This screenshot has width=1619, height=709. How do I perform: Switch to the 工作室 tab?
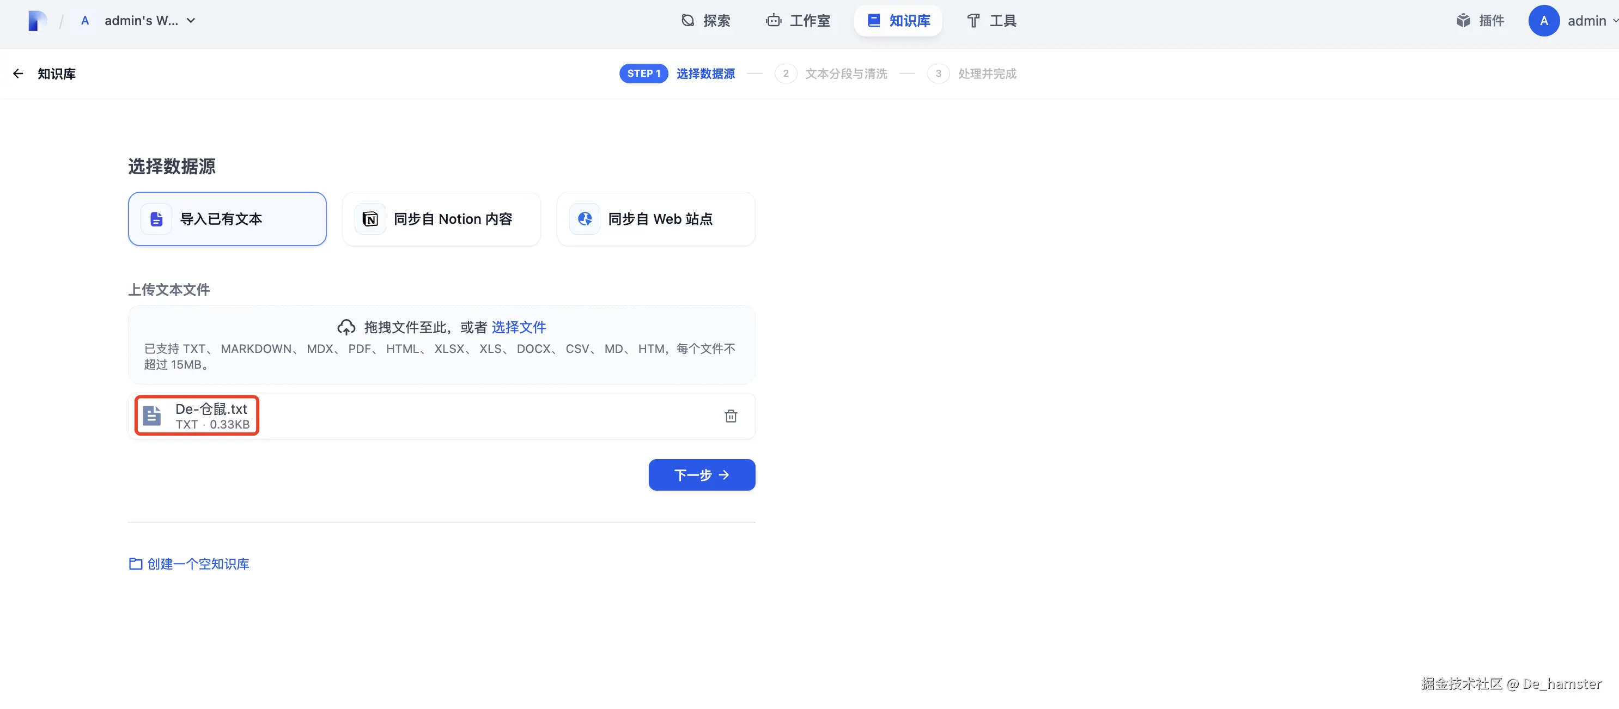798,21
